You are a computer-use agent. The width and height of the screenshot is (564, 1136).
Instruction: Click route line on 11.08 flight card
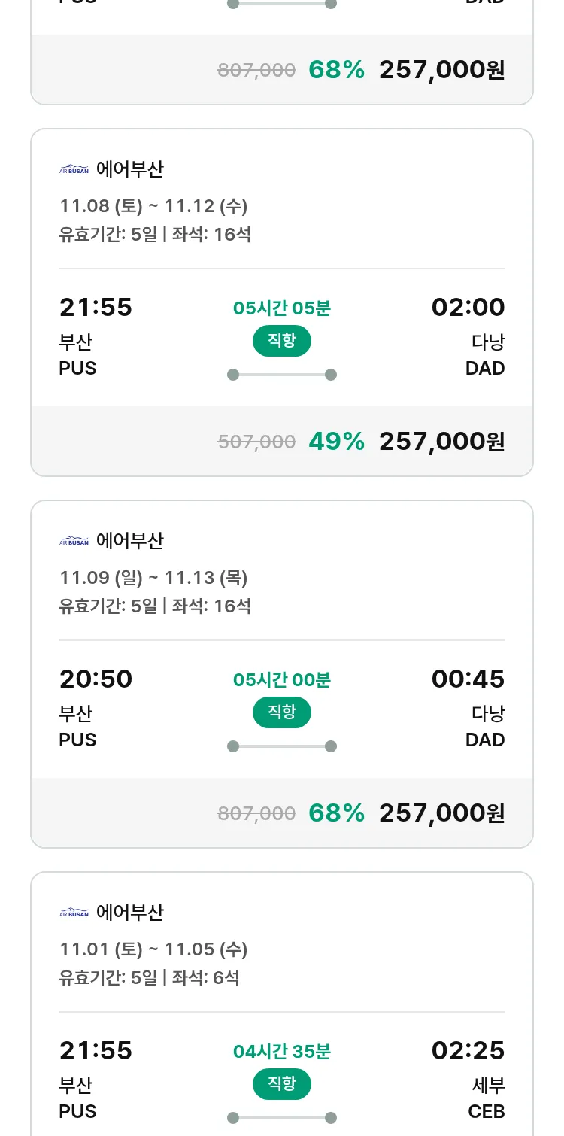click(282, 375)
